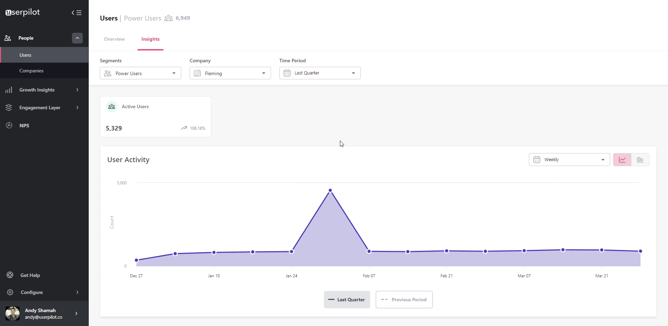
Task: Switch to the Overview tab
Action: pyautogui.click(x=114, y=39)
